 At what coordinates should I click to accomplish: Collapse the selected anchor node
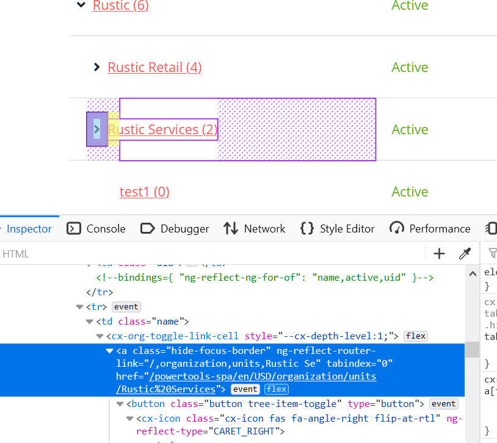click(110, 351)
